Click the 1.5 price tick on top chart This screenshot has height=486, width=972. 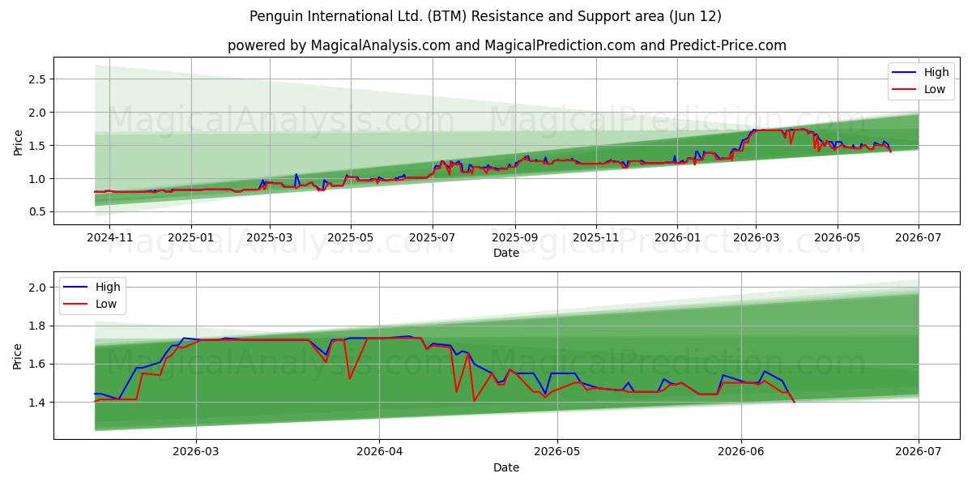click(x=36, y=146)
